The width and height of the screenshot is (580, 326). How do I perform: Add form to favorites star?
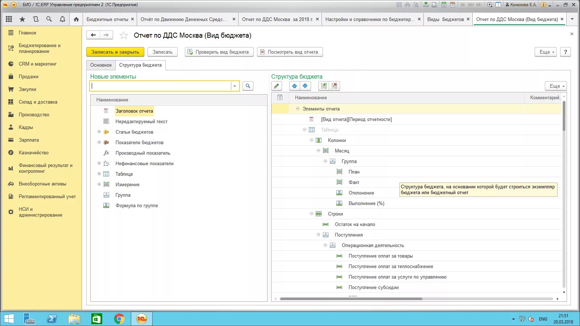pos(124,35)
